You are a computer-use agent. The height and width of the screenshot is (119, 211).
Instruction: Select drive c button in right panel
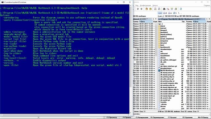point(160,13)
